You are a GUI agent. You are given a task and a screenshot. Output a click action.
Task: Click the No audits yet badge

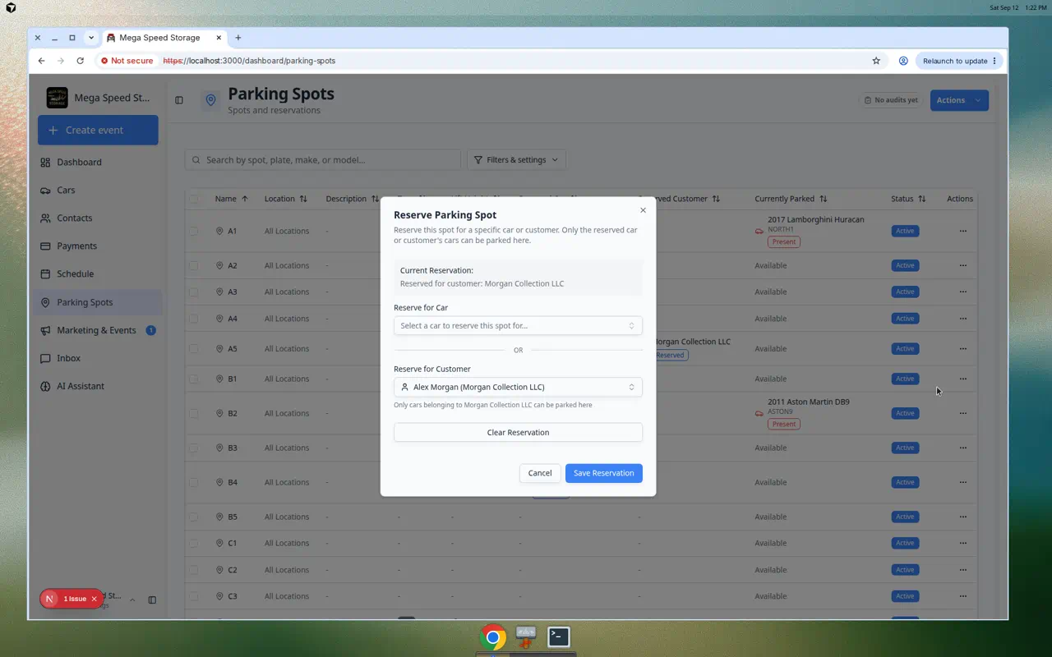[x=891, y=100]
